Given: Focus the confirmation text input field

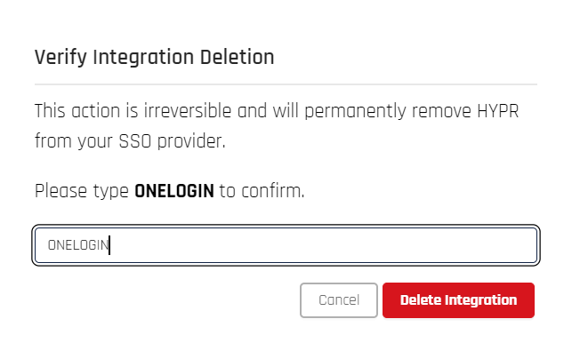Looking at the screenshot, I should click(x=286, y=245).
